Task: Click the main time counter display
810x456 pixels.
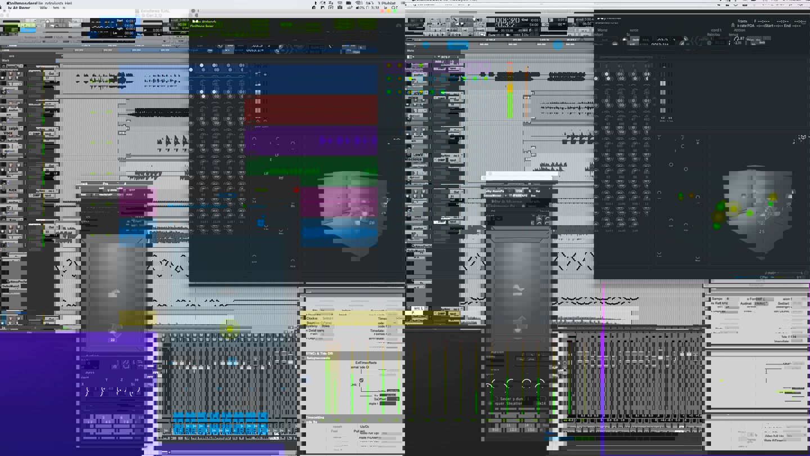Action: (x=505, y=23)
